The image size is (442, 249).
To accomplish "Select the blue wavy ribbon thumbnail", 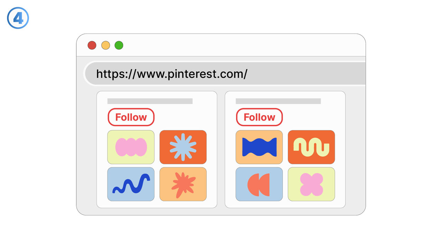I will [x=259, y=147].
